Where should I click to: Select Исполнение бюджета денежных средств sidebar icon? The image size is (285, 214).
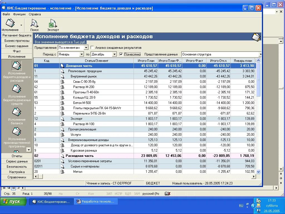tap(17, 89)
